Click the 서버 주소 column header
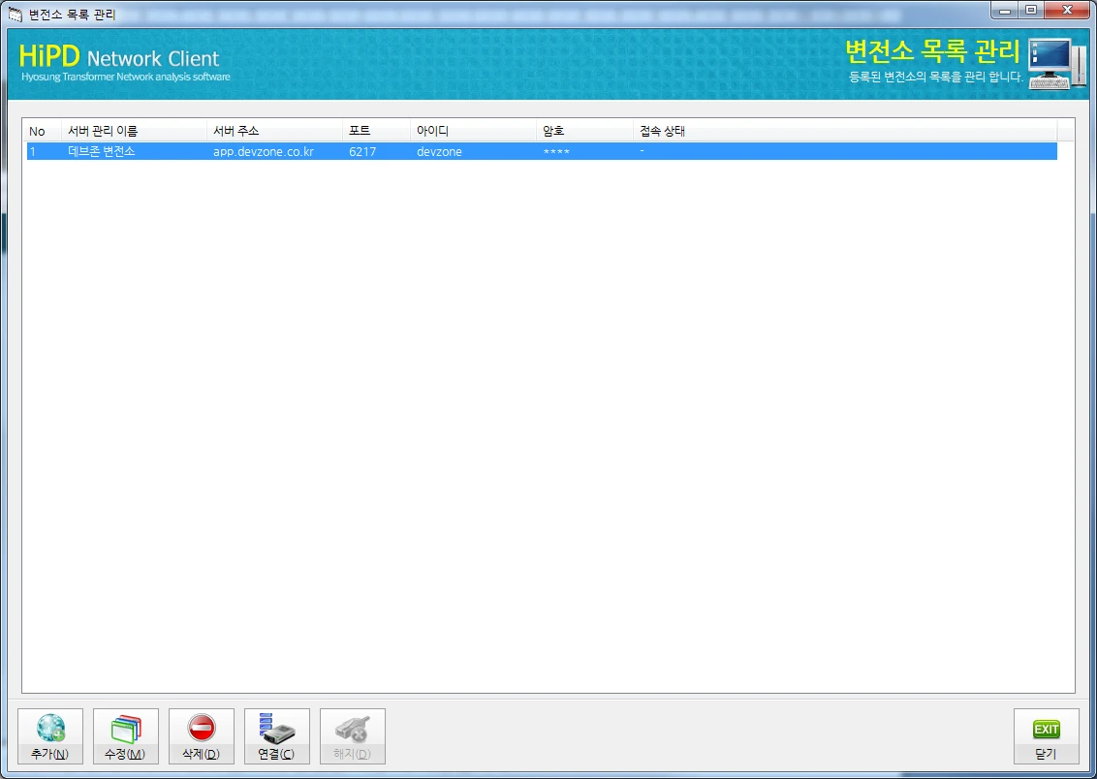The width and height of the screenshot is (1097, 779). pyautogui.click(x=275, y=131)
